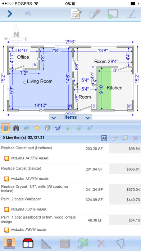
Task: Tap the add room green plus icon
Action: tap(113, 14)
